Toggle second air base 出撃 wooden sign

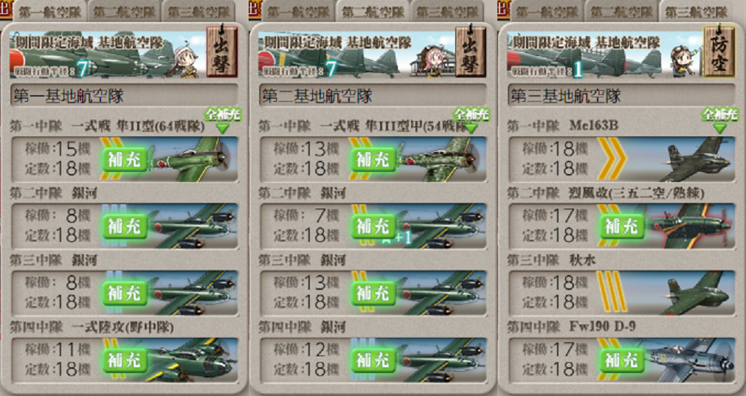(471, 52)
